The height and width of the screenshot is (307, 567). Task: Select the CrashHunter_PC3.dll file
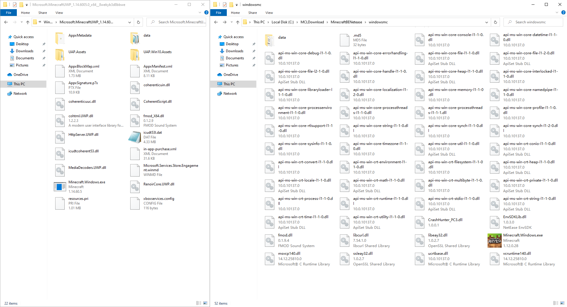pyautogui.click(x=448, y=222)
